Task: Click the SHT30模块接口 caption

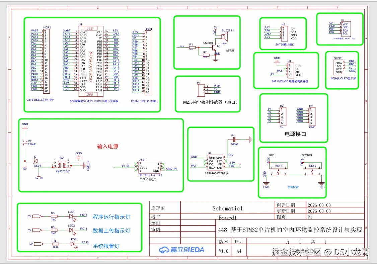Action: tap(285, 45)
